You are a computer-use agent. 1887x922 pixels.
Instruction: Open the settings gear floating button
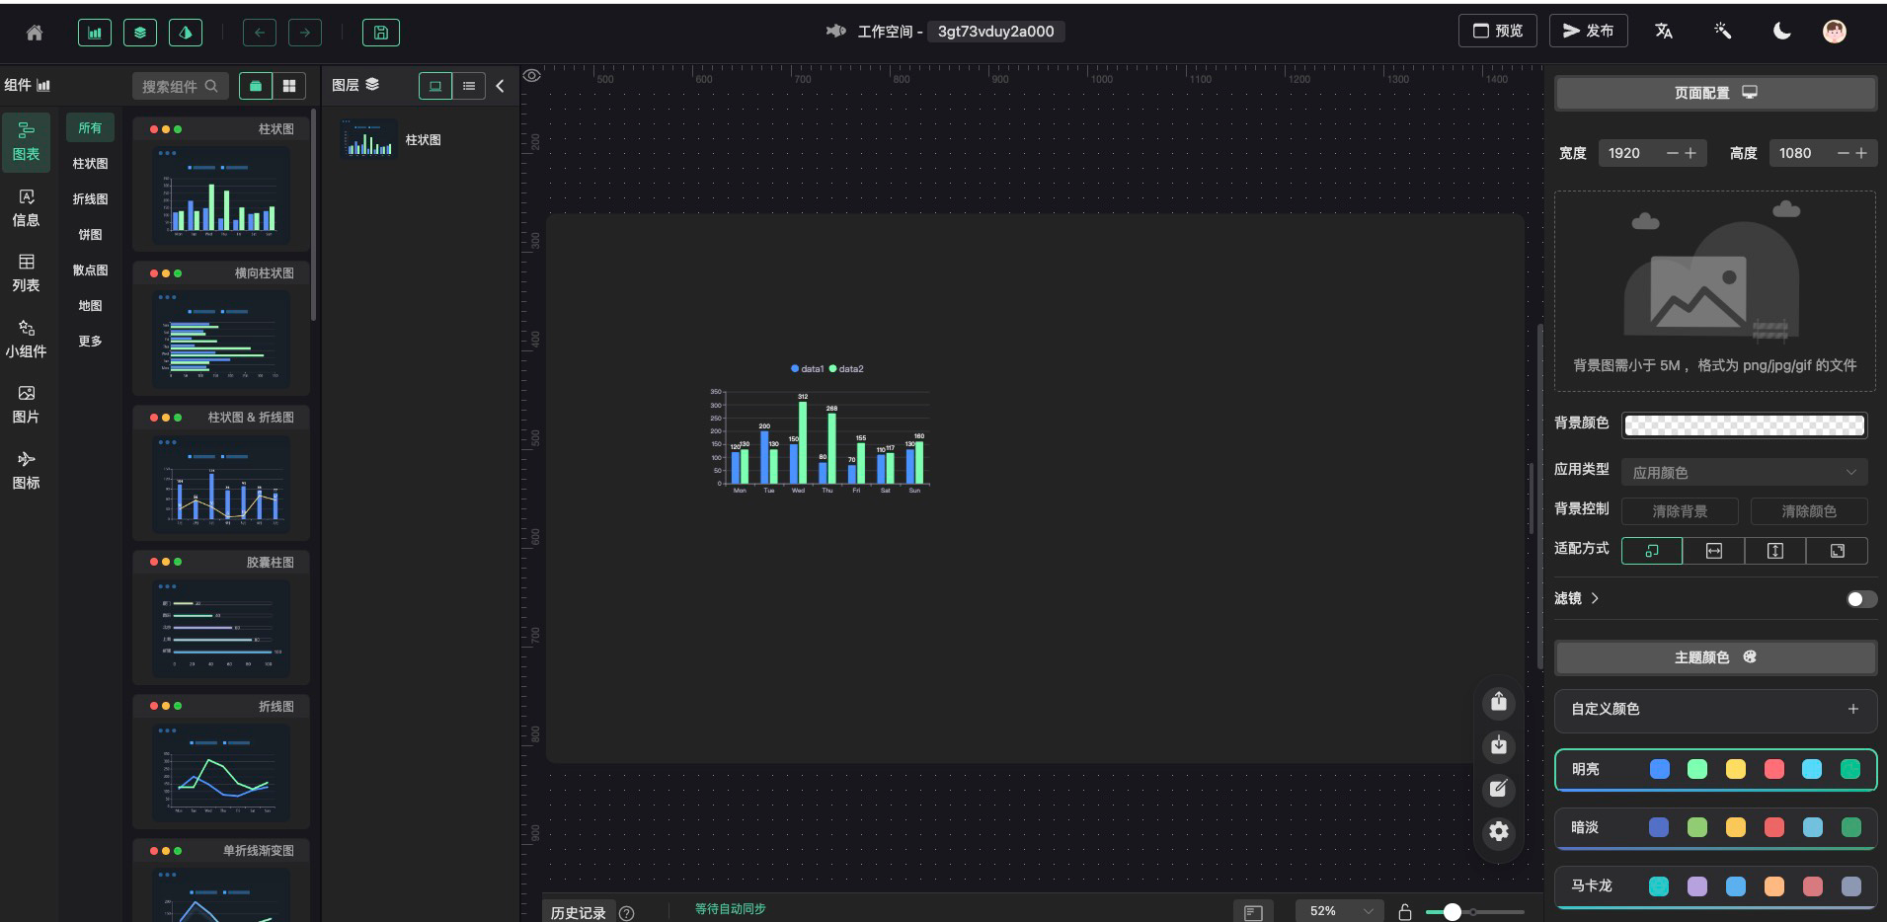[x=1499, y=832]
